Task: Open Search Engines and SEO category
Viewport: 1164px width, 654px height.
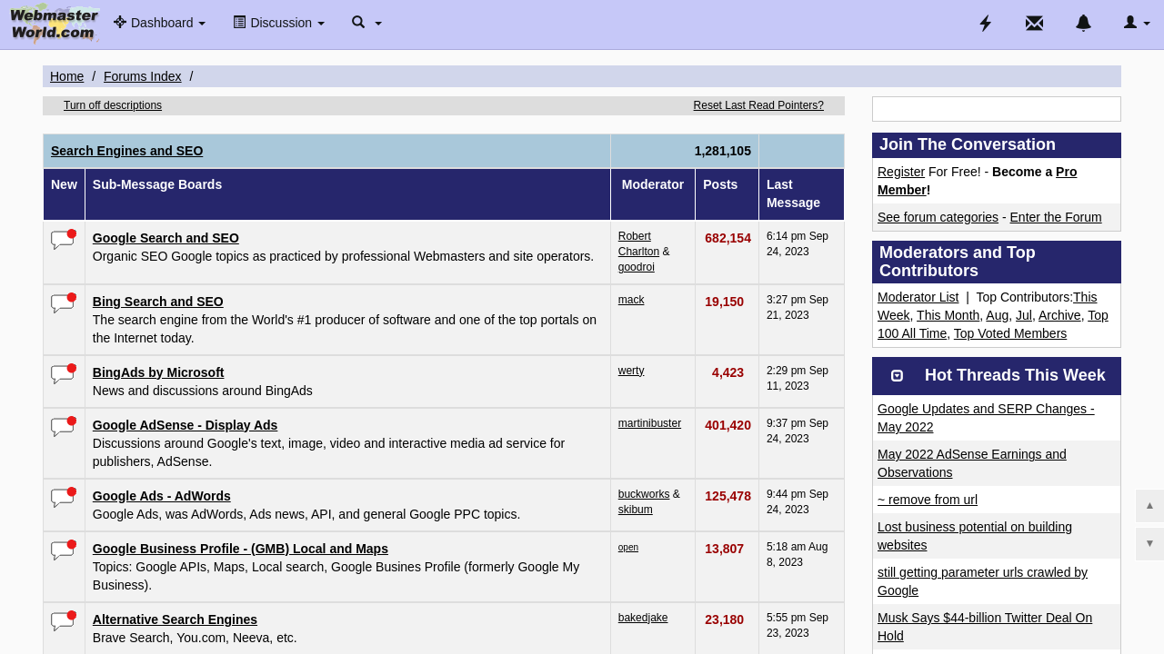Action: [126, 151]
